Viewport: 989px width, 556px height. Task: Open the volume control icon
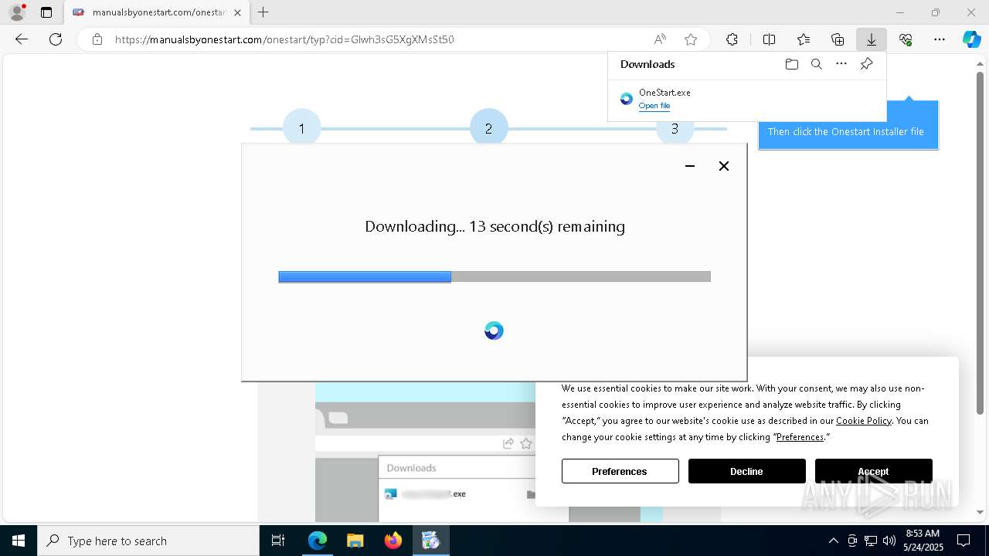pyautogui.click(x=889, y=541)
